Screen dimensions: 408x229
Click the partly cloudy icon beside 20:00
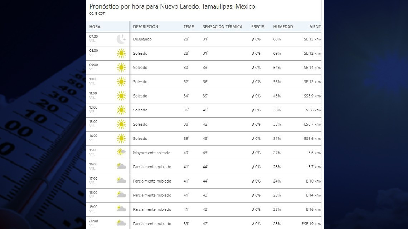(x=121, y=223)
